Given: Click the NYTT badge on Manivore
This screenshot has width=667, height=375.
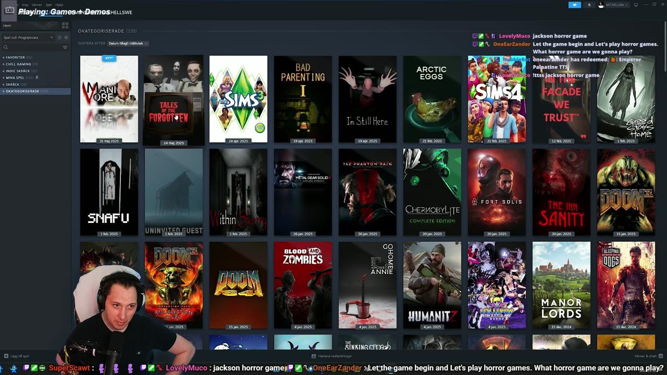Looking at the screenshot, I should click(109, 58).
